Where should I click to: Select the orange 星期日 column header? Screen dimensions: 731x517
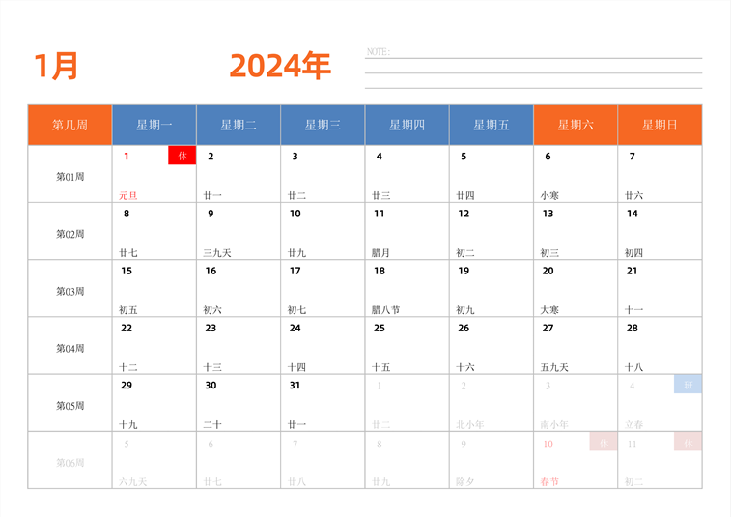(x=660, y=125)
